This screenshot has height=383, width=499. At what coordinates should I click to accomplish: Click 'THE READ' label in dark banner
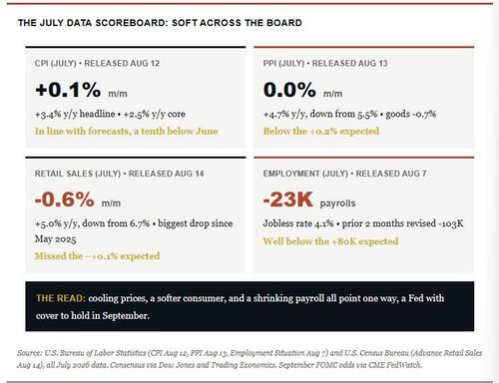(x=61, y=298)
